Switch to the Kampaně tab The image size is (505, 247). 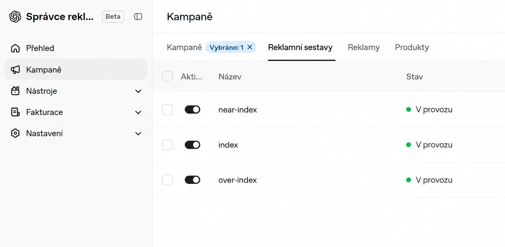[184, 47]
